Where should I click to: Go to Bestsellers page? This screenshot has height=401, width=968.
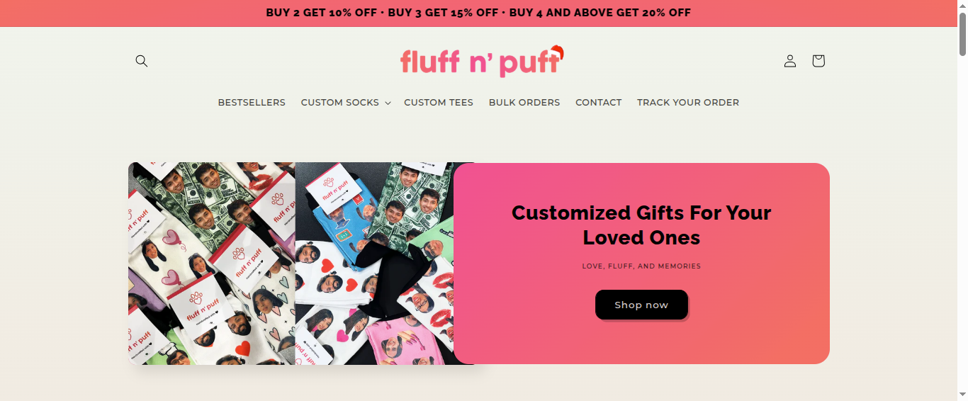(x=252, y=103)
